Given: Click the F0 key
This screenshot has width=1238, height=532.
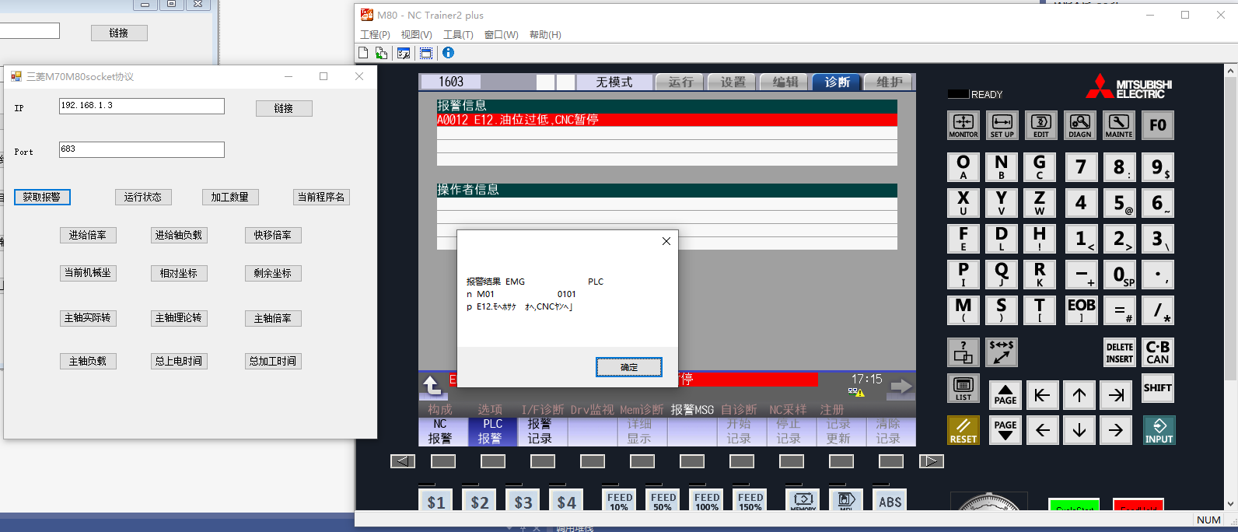Looking at the screenshot, I should click(1157, 125).
